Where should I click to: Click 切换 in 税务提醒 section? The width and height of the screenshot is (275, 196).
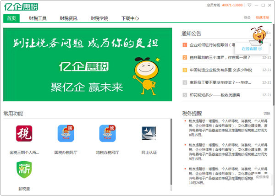(267, 114)
